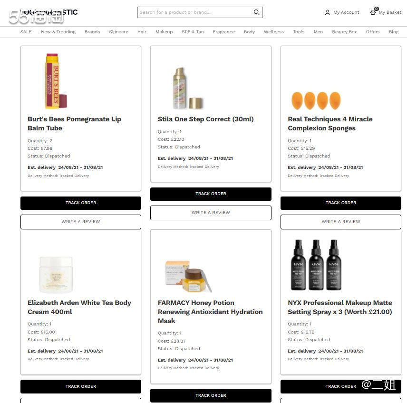Open the Fragrance menu
The image size is (407, 403).
tap(224, 32)
